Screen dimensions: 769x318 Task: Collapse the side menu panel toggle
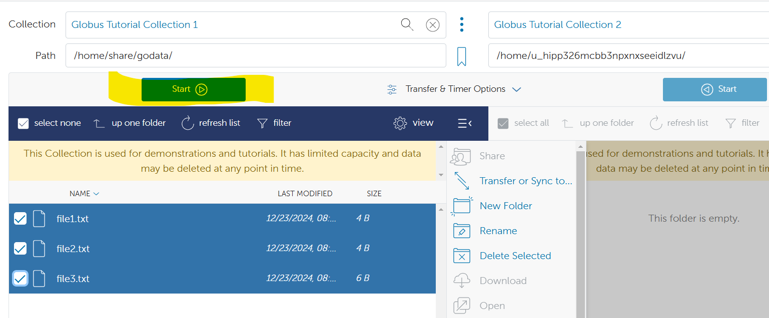(x=464, y=123)
